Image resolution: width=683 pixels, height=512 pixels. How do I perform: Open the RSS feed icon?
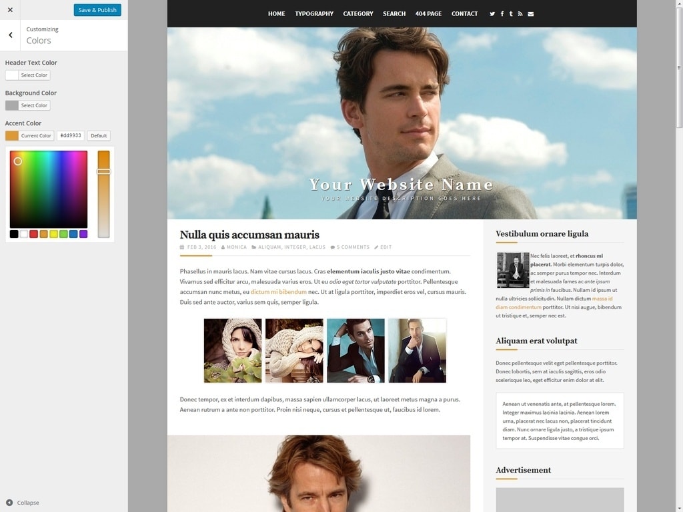[x=520, y=14]
